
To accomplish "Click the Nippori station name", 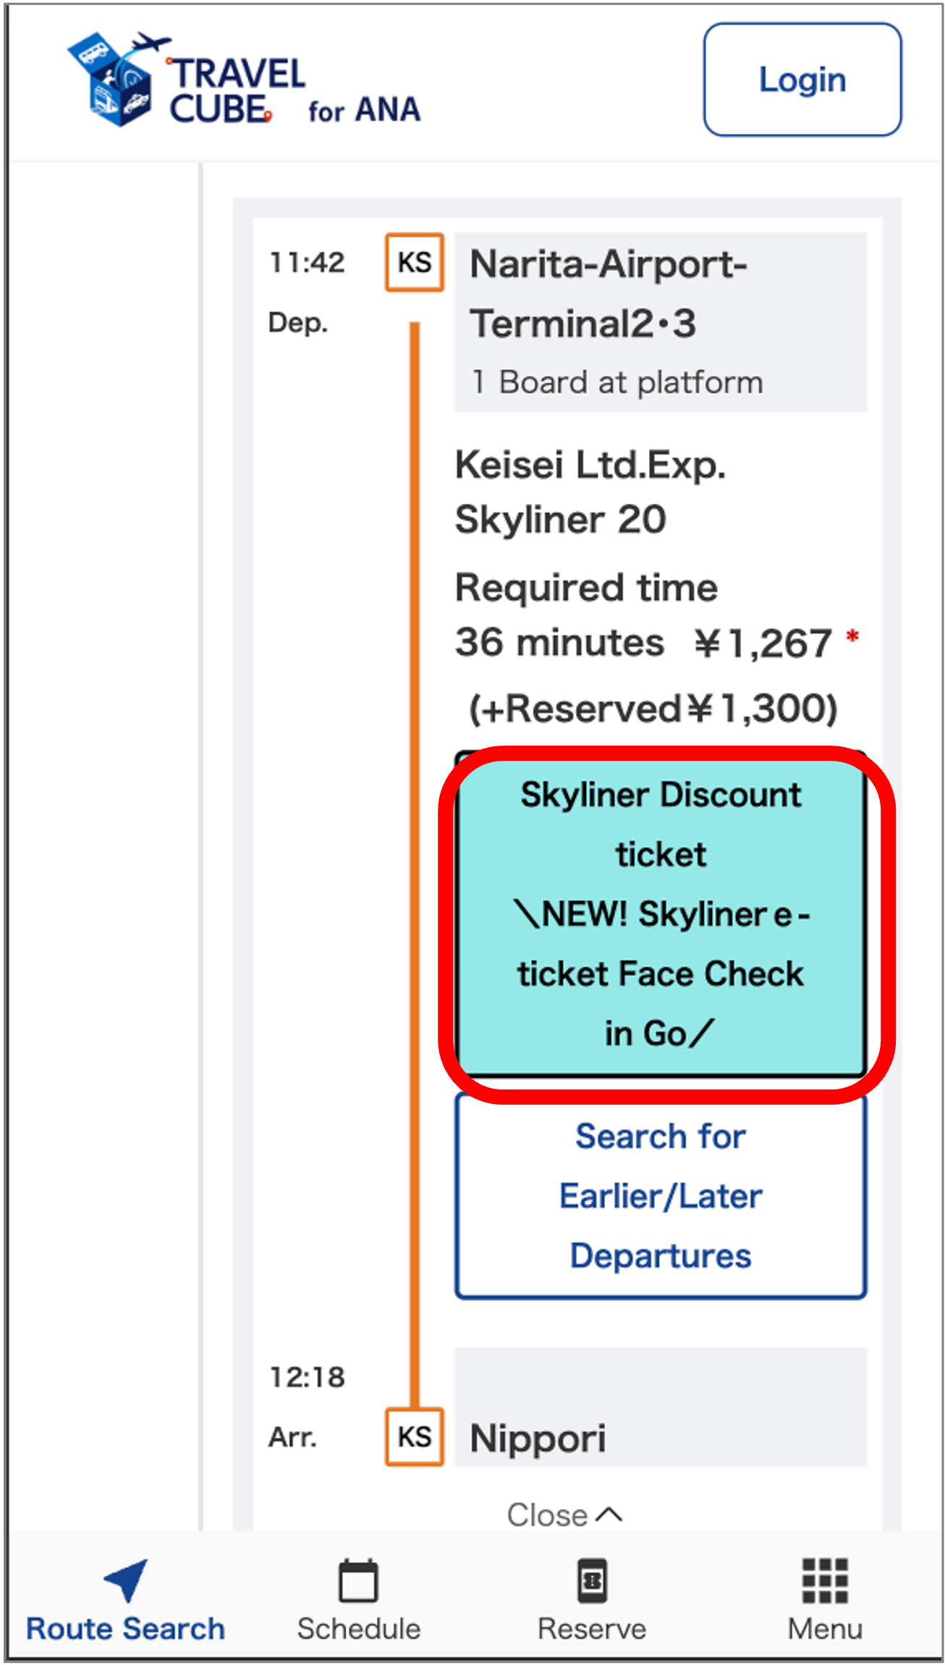I will point(538,1438).
